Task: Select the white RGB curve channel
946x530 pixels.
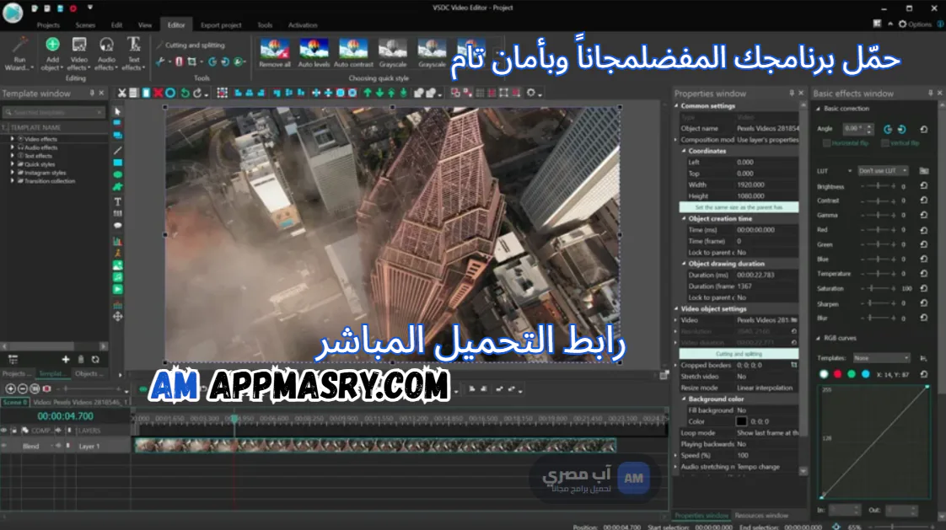Action: (824, 374)
